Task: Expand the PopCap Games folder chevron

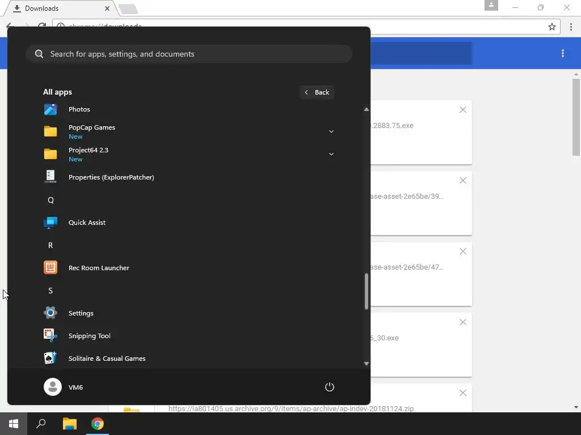Action: point(331,131)
